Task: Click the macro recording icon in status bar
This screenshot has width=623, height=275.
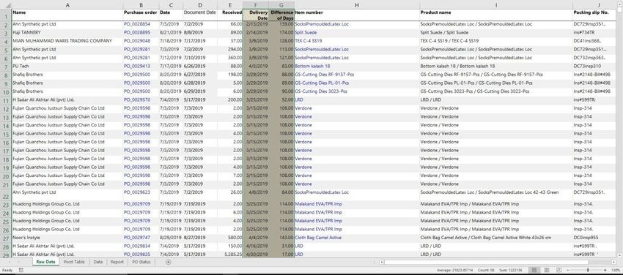Action: 21,270
